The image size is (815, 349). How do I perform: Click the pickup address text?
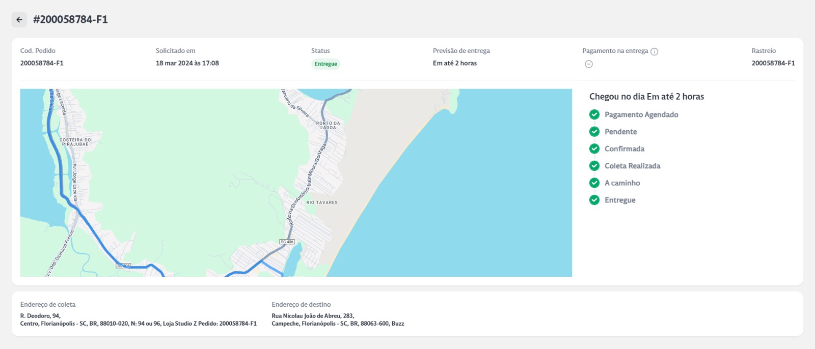coord(138,319)
